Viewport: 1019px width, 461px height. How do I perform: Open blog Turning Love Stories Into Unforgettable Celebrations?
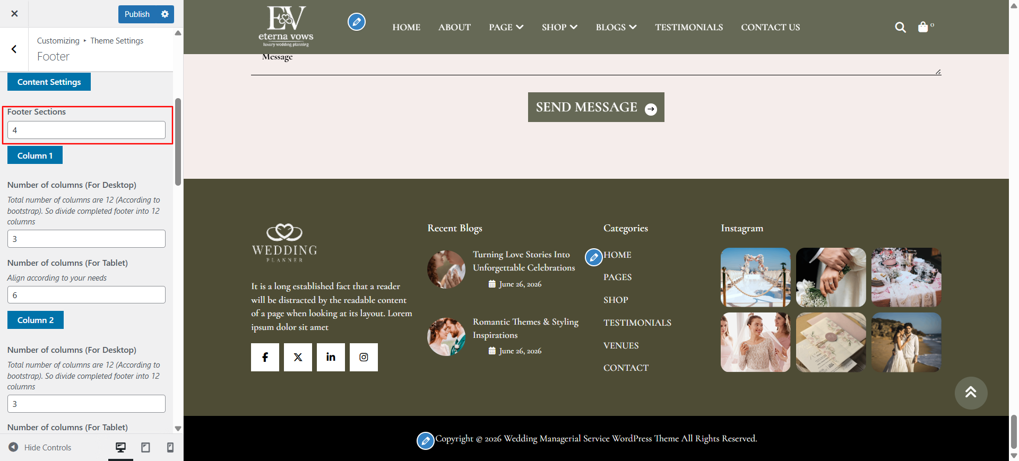click(x=524, y=261)
